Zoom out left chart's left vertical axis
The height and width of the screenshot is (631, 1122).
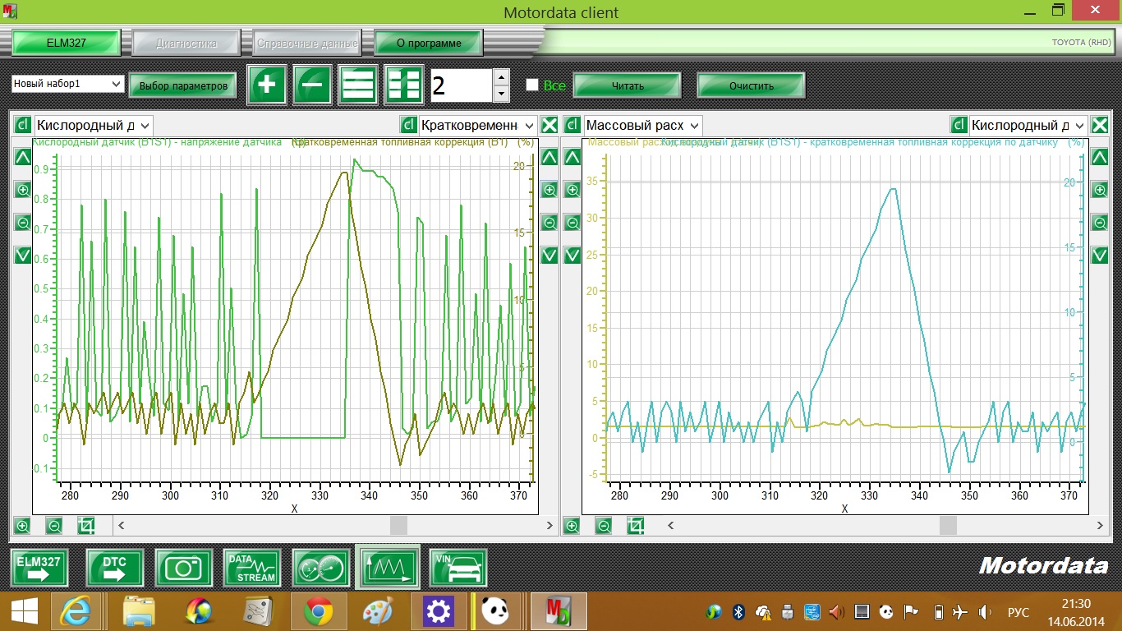tap(22, 223)
